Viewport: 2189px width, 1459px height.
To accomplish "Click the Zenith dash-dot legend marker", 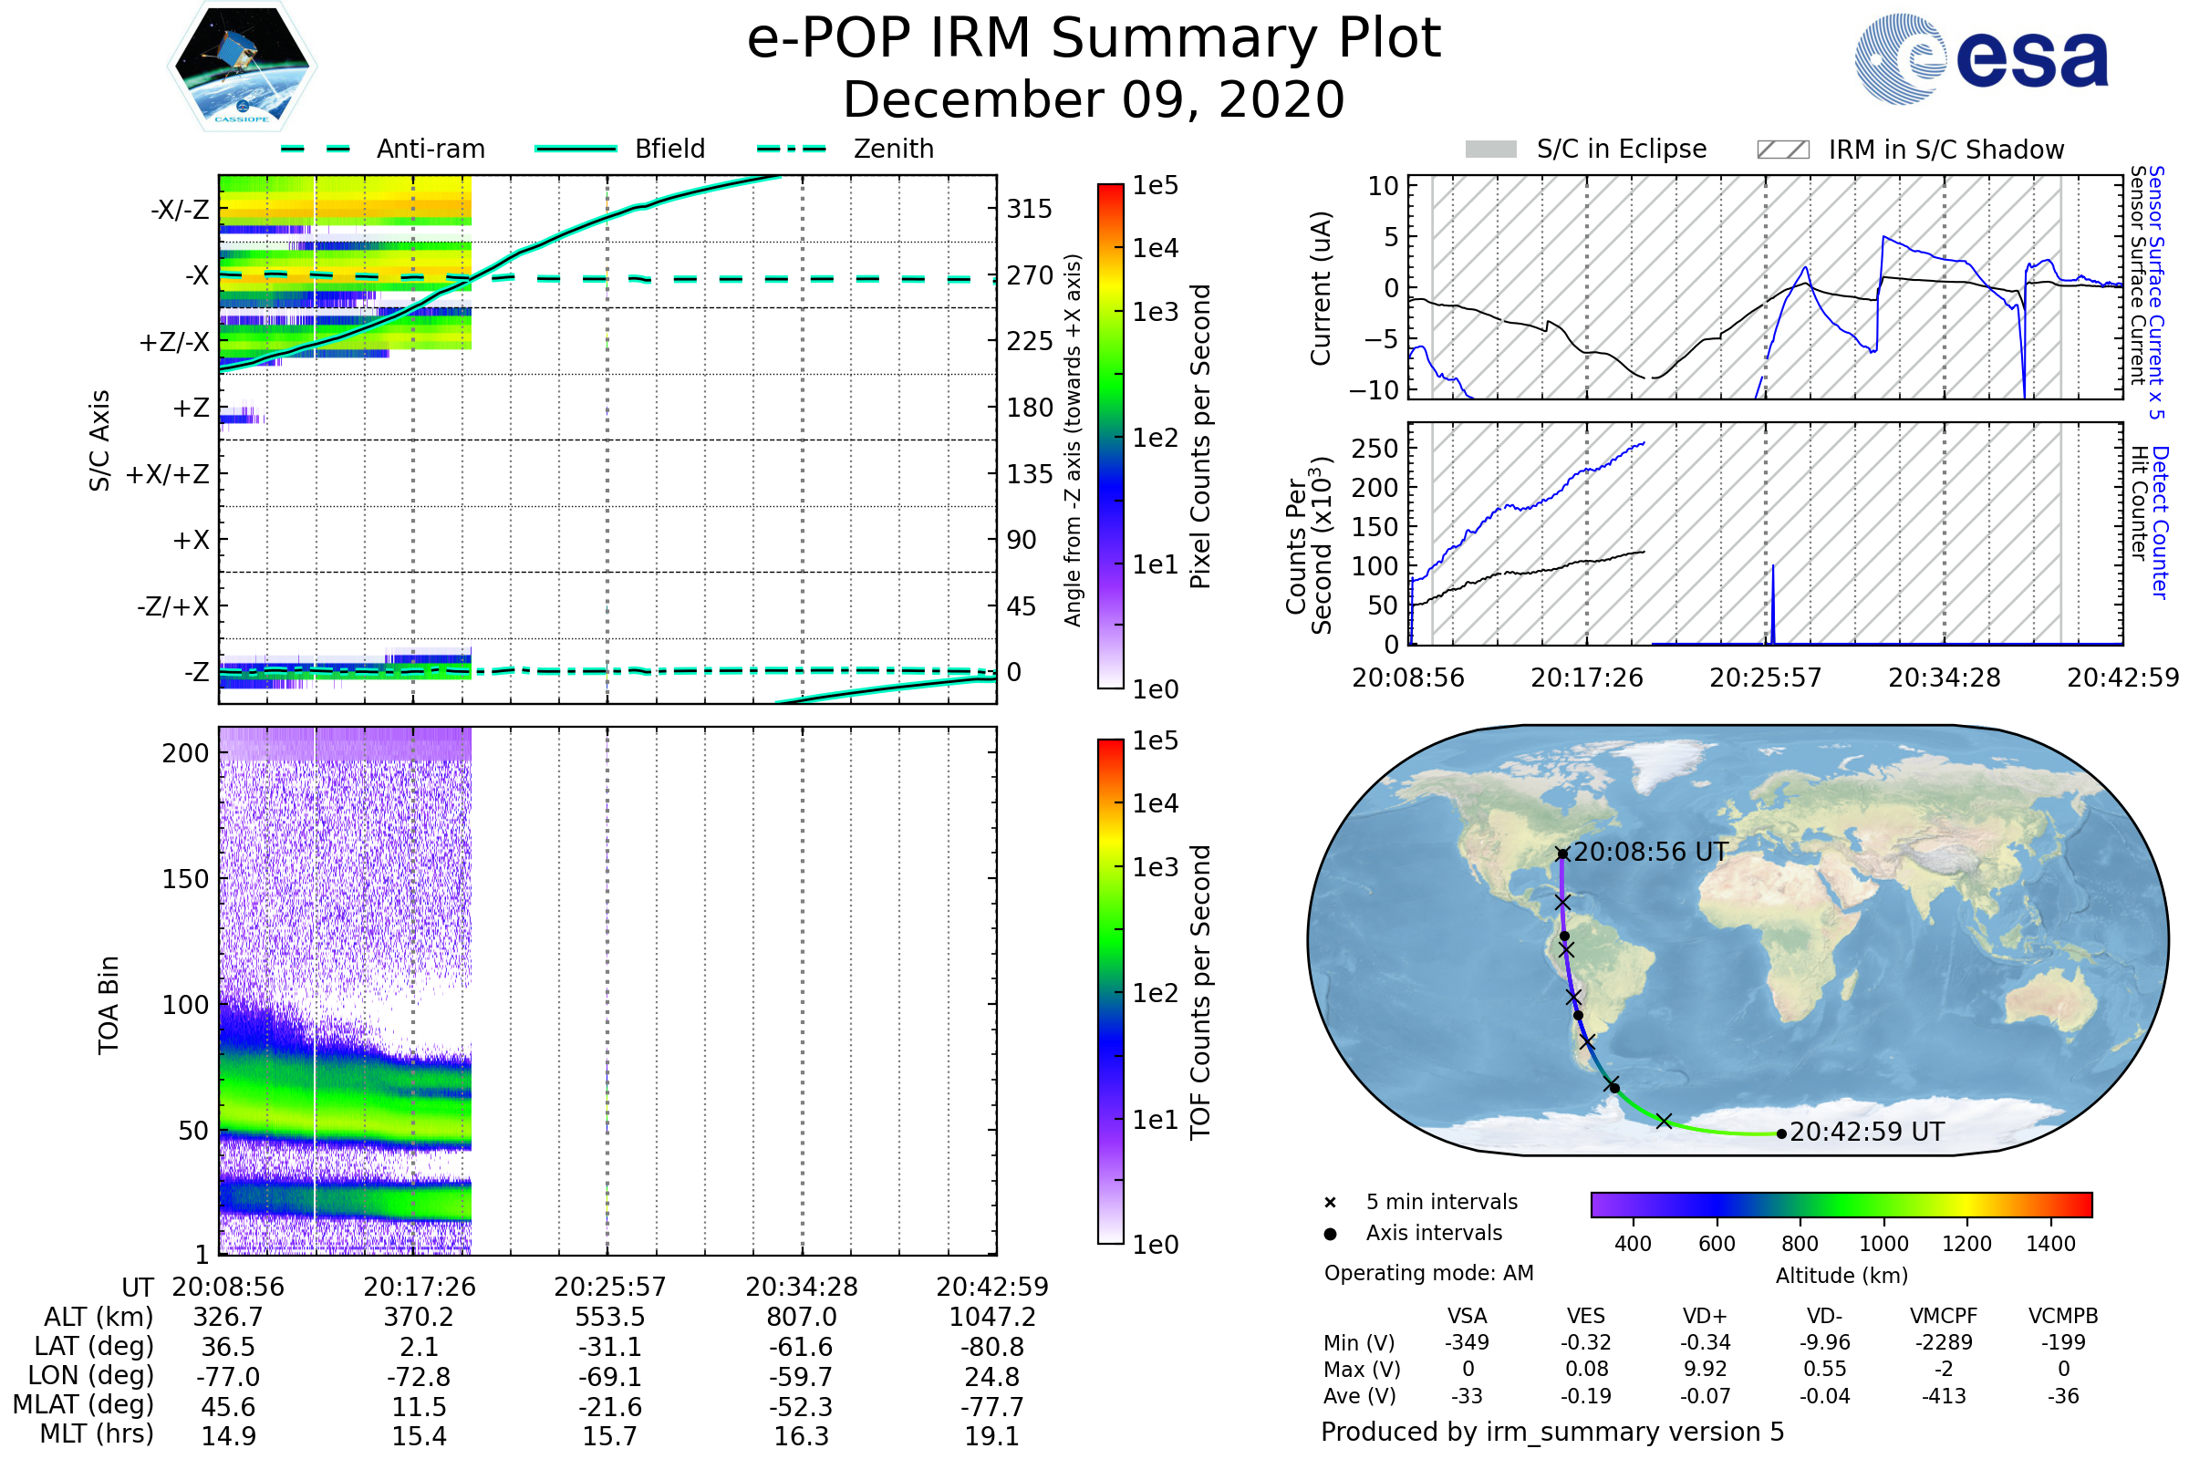I will 791,149.
